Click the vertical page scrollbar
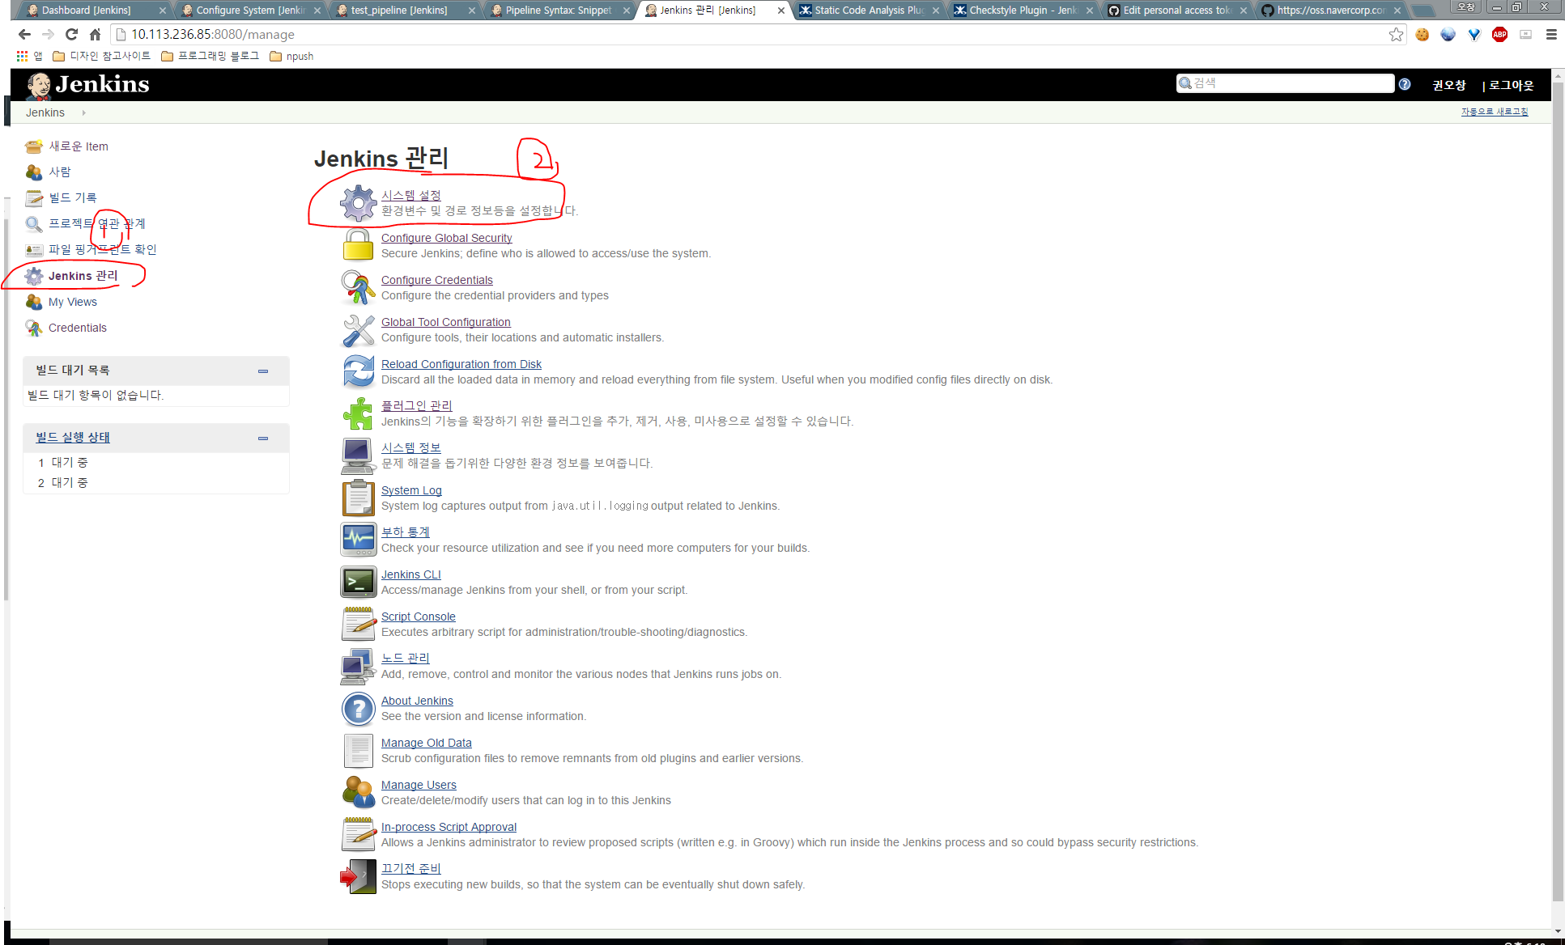This screenshot has width=1565, height=945. 1558,485
